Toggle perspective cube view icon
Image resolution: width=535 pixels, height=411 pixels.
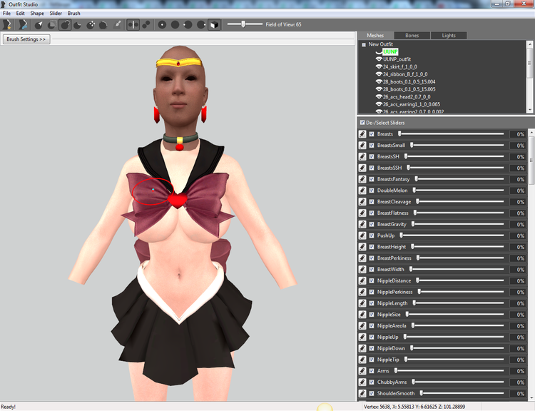point(214,24)
